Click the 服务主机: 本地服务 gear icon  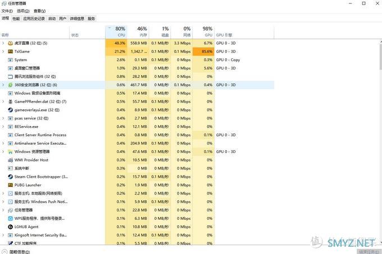click(10, 193)
